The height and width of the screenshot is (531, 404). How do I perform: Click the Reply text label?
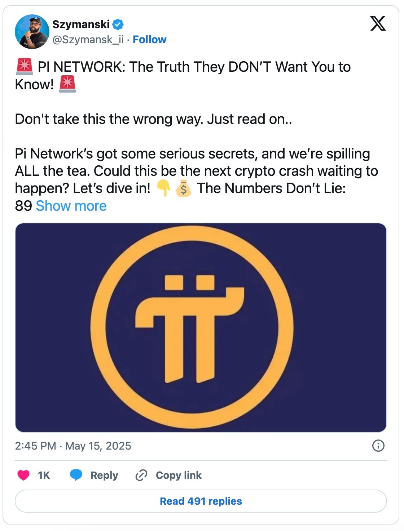(x=104, y=476)
